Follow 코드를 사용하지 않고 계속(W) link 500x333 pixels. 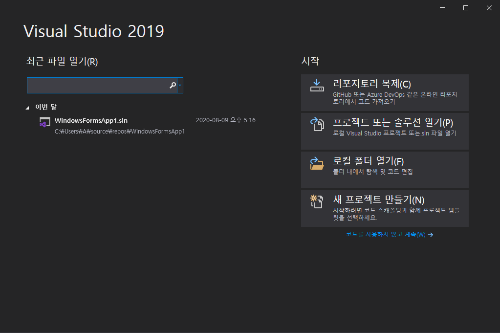(386, 234)
